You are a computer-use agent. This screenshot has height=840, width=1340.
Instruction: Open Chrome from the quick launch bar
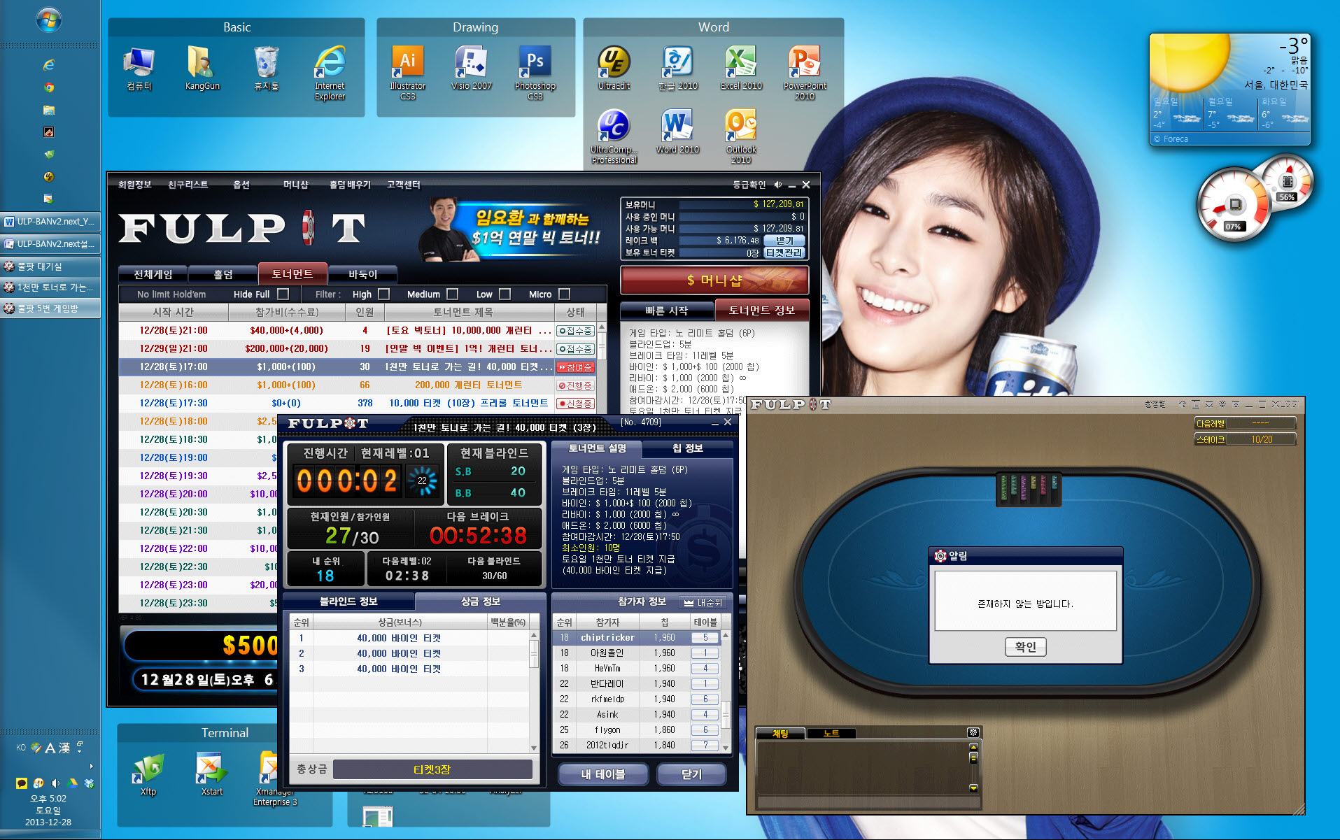[x=48, y=87]
